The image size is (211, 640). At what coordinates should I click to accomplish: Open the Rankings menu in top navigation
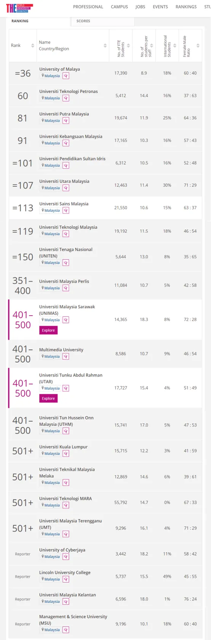pos(186,7)
